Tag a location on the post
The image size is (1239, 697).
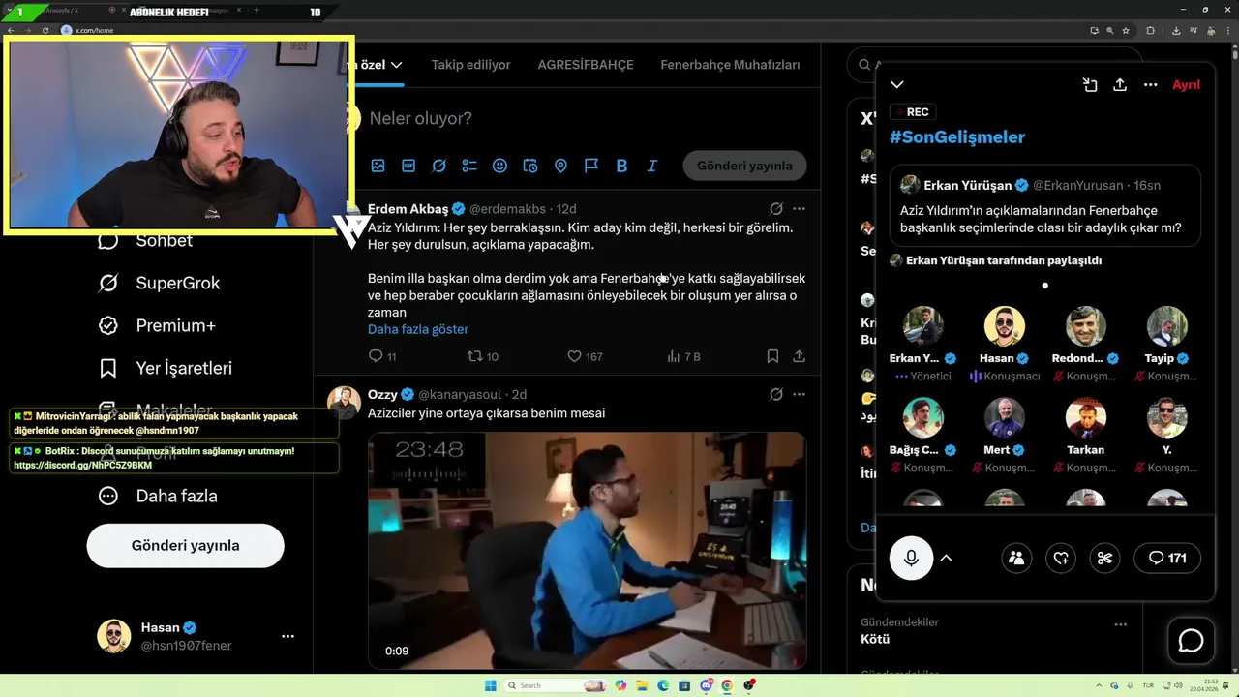click(560, 166)
